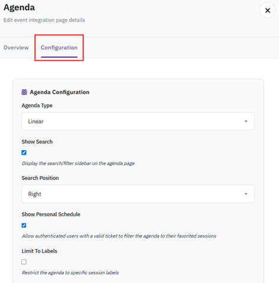Select the Configuration tab

pos(59,48)
